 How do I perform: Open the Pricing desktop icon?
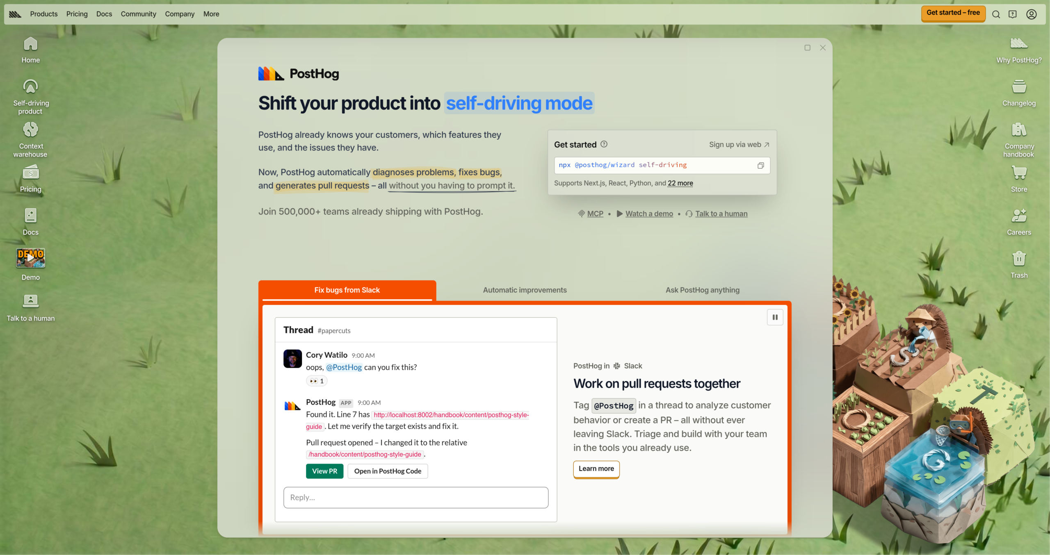30,179
